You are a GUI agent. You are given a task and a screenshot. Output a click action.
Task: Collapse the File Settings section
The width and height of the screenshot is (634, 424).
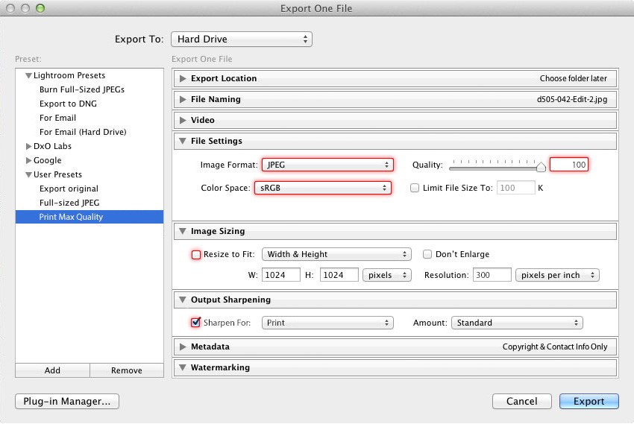(183, 141)
